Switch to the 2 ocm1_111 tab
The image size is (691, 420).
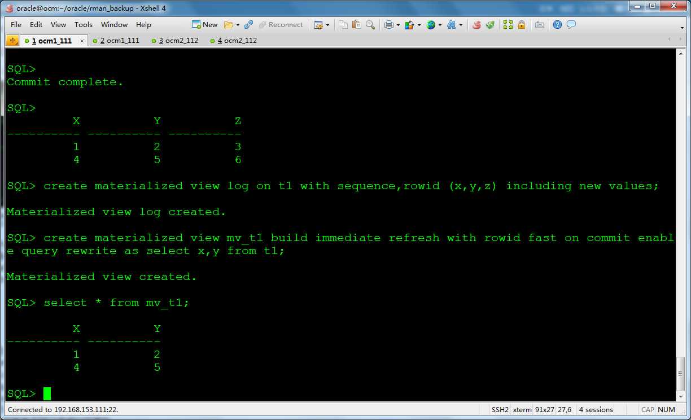[116, 41]
